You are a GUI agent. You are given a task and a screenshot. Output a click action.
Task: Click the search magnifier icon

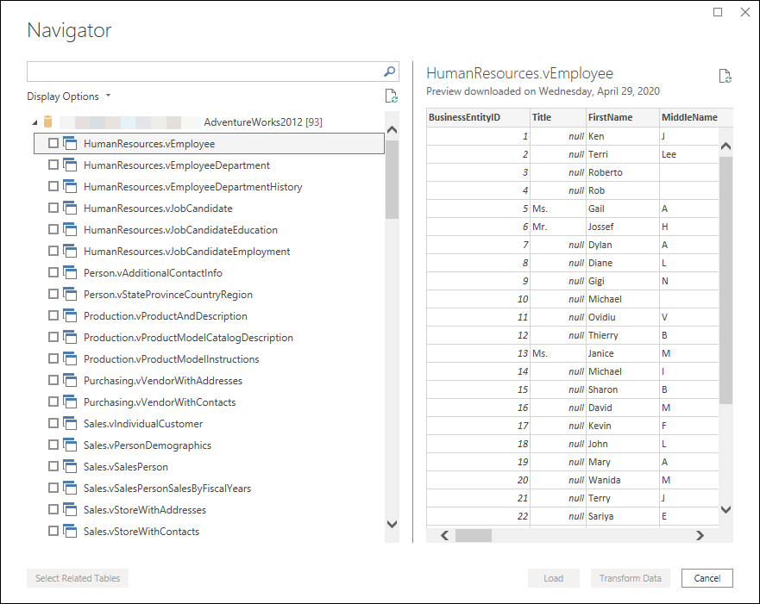[390, 72]
